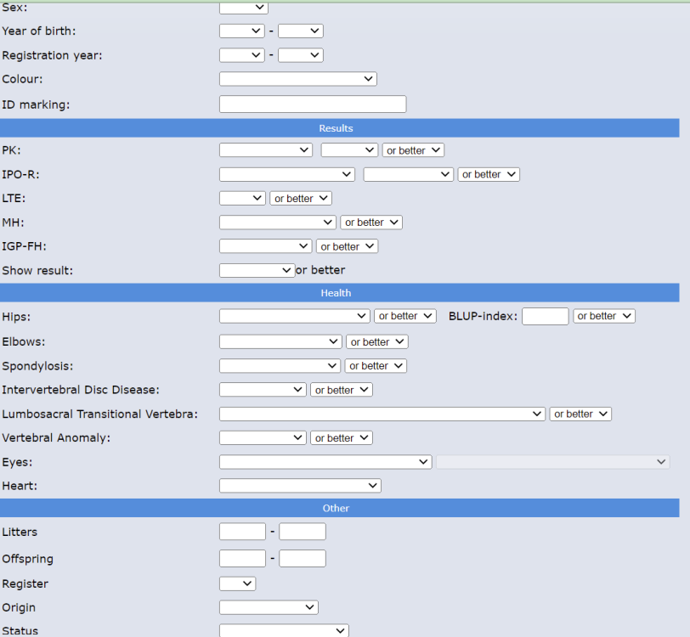Image resolution: width=690 pixels, height=637 pixels.
Task: Click the ID marking text field
Action: 312,104
